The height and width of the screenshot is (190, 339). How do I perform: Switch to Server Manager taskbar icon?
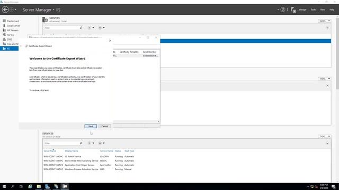click(47, 186)
